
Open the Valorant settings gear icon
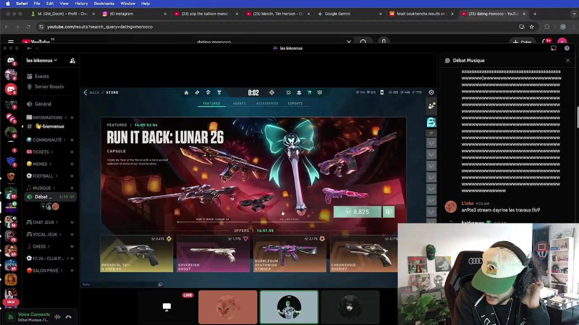pos(431,92)
